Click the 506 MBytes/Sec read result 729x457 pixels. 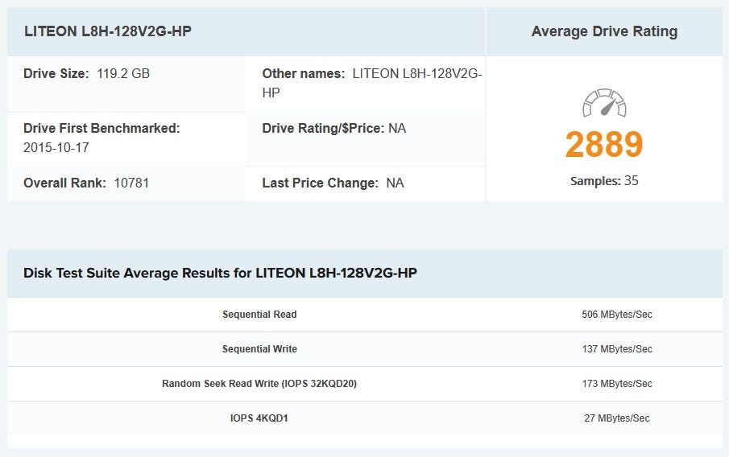pos(616,315)
